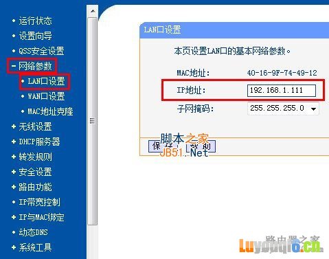Expand the IP与MAC绑定 menu section
Image resolution: width=329 pixels, height=259 pixels.
(41, 217)
